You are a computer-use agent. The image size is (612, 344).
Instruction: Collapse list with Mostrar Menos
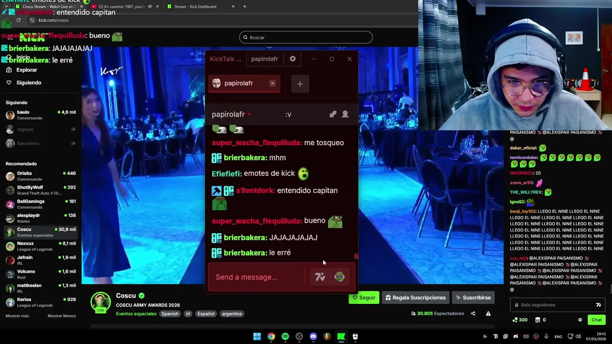[62, 316]
